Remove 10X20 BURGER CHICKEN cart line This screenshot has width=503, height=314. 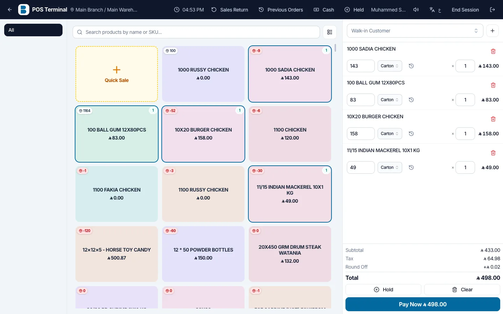(493, 119)
